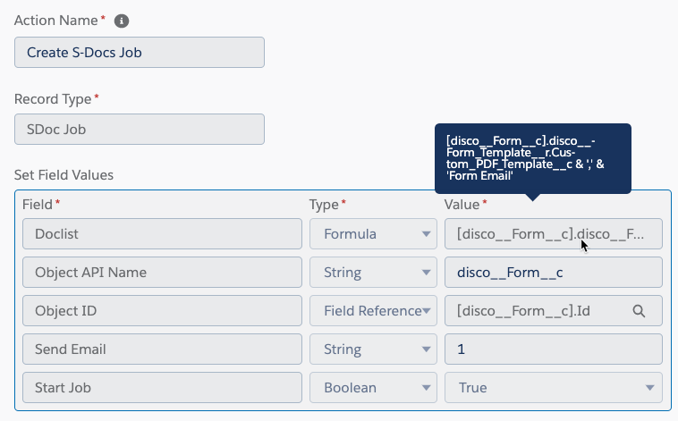This screenshot has width=678, height=421.
Task: Click the Object ID field name box
Action: click(162, 311)
